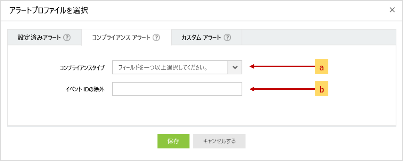Open the カスタム アラート tab
Screen dimensions: 403x161
tap(201, 37)
